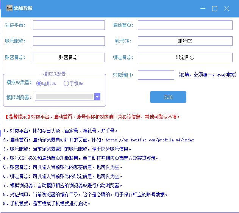The height and width of the screenshot is (213, 239).
Task: Click the 模拟UA类型 label
Action: click(19, 83)
